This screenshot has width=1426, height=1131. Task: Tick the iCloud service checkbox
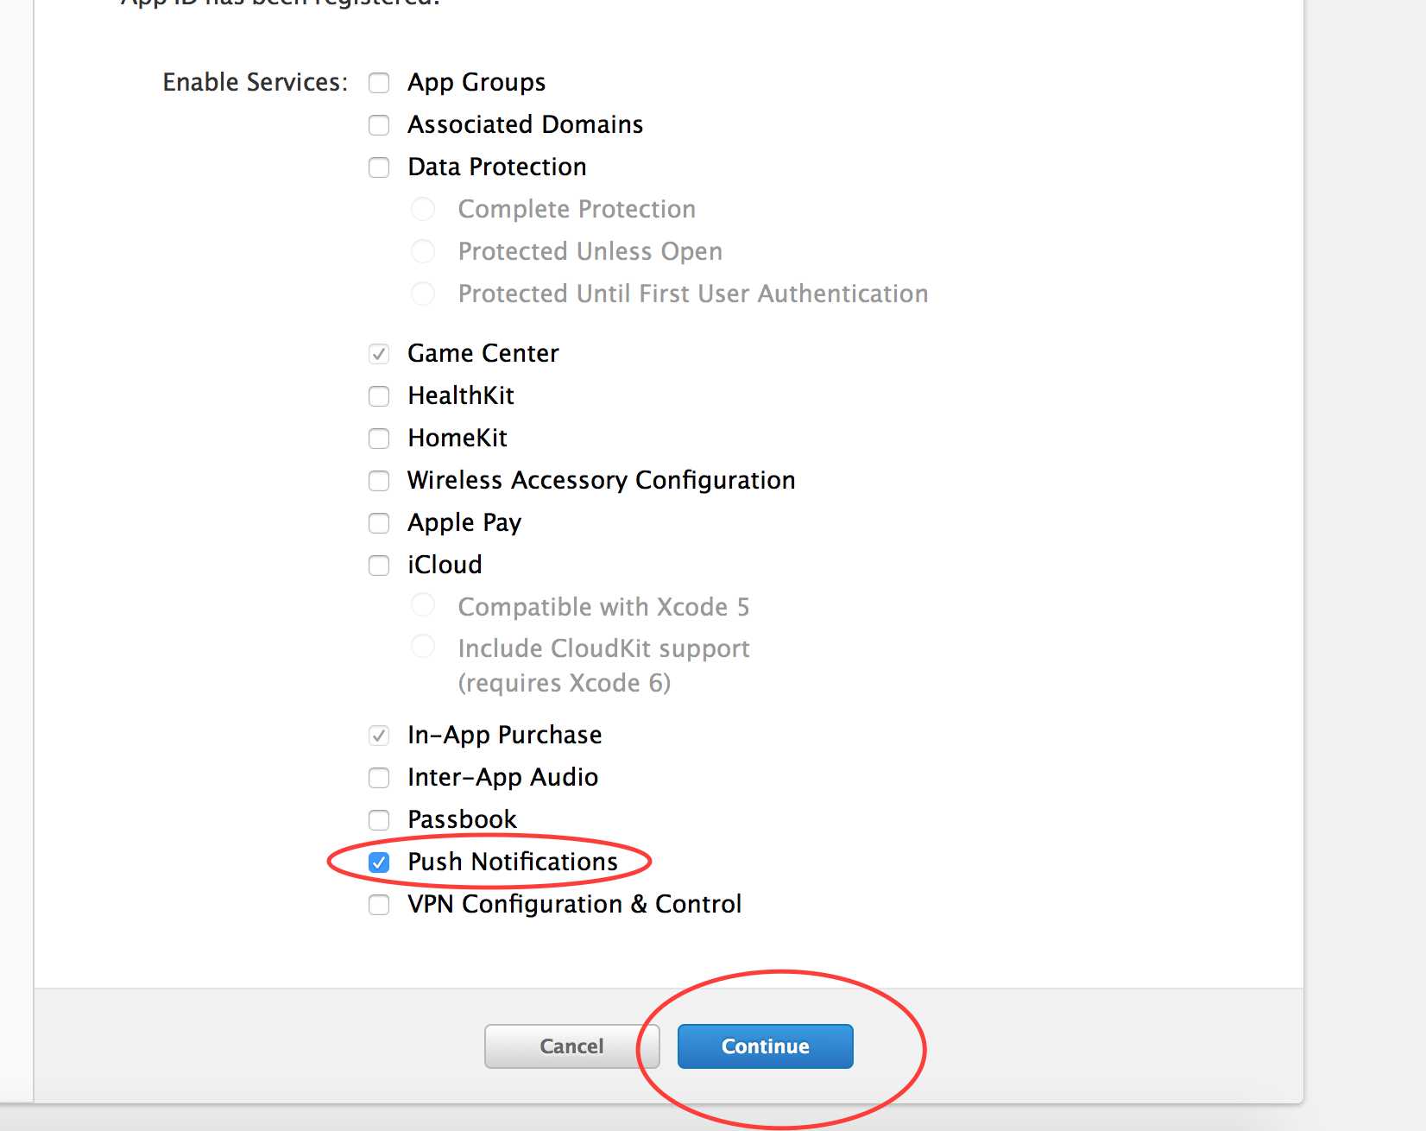click(x=379, y=565)
